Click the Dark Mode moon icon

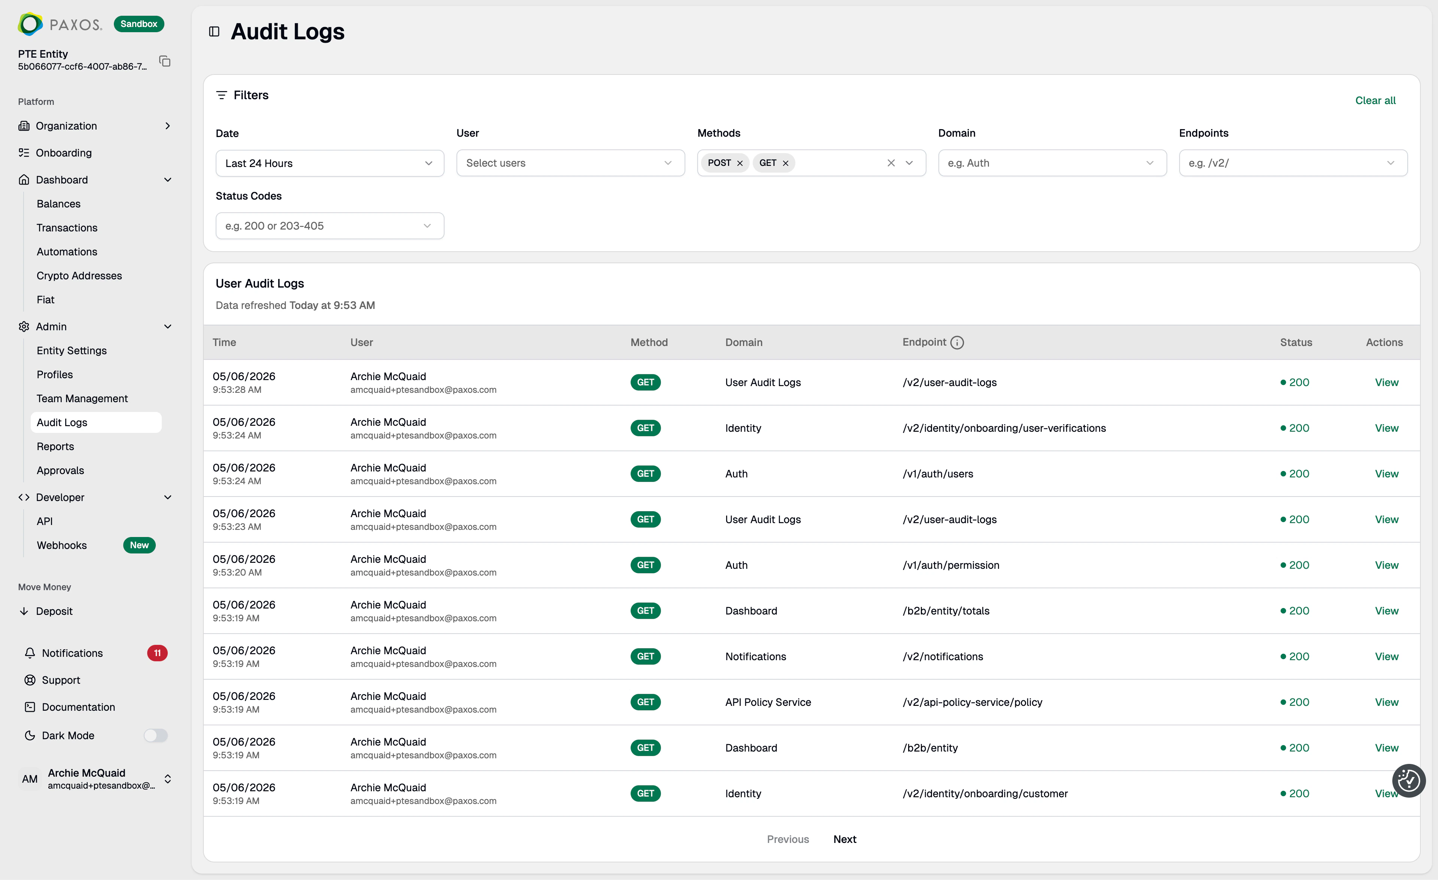click(30, 735)
